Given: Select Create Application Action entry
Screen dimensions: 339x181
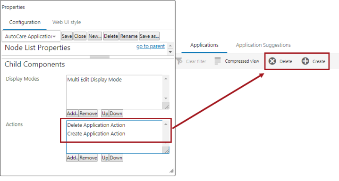Looking at the screenshot, I should 96,134.
